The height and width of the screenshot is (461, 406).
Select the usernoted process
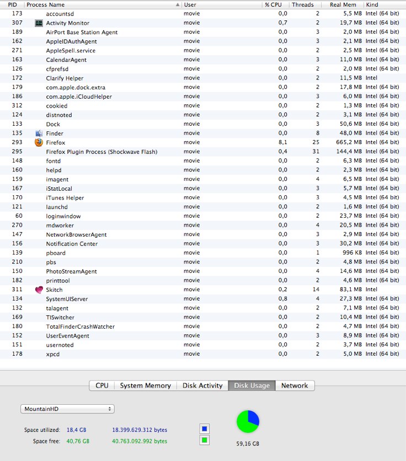click(203, 345)
